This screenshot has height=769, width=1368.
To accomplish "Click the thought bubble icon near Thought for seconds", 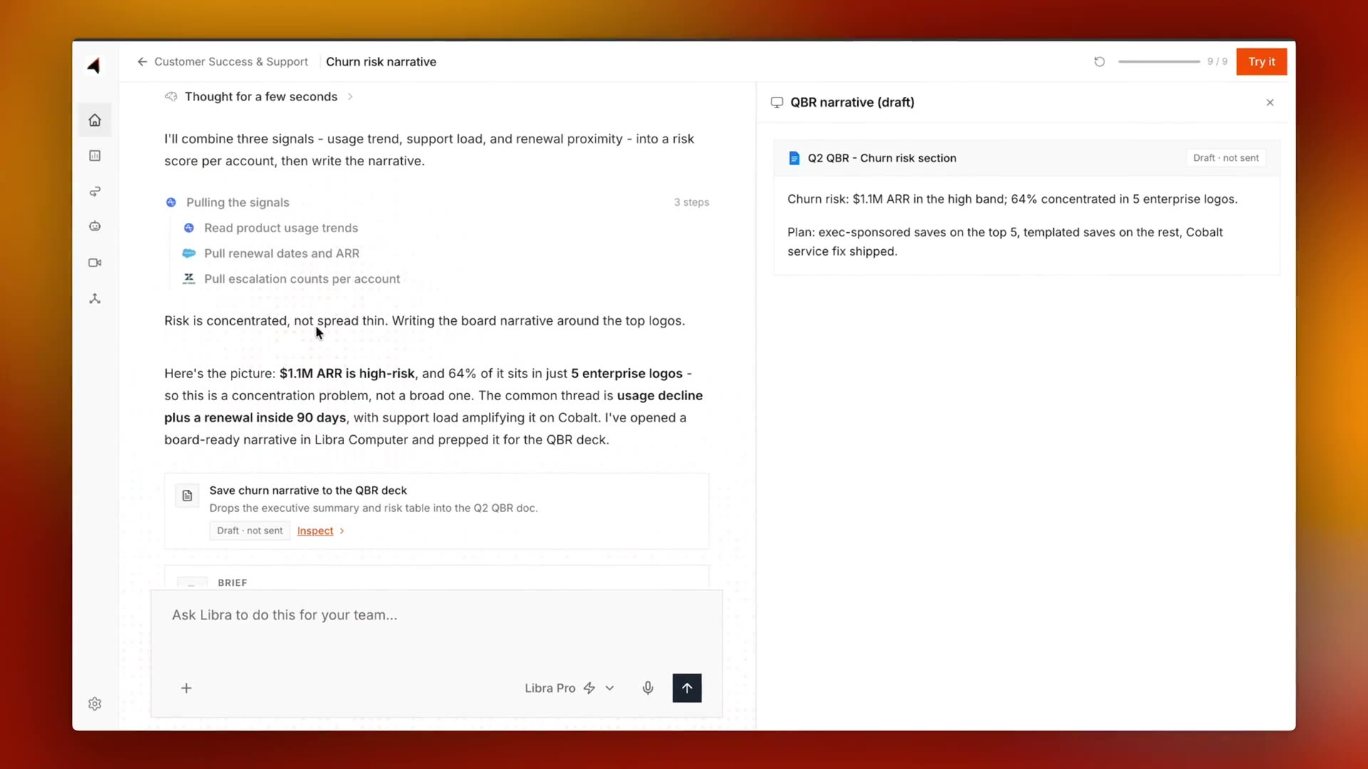I will (171, 97).
